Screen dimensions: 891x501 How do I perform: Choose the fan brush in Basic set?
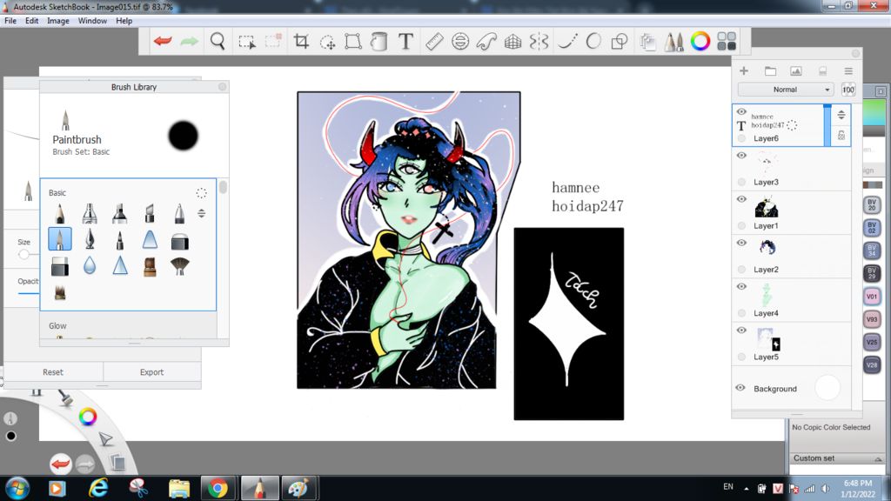pos(179,266)
